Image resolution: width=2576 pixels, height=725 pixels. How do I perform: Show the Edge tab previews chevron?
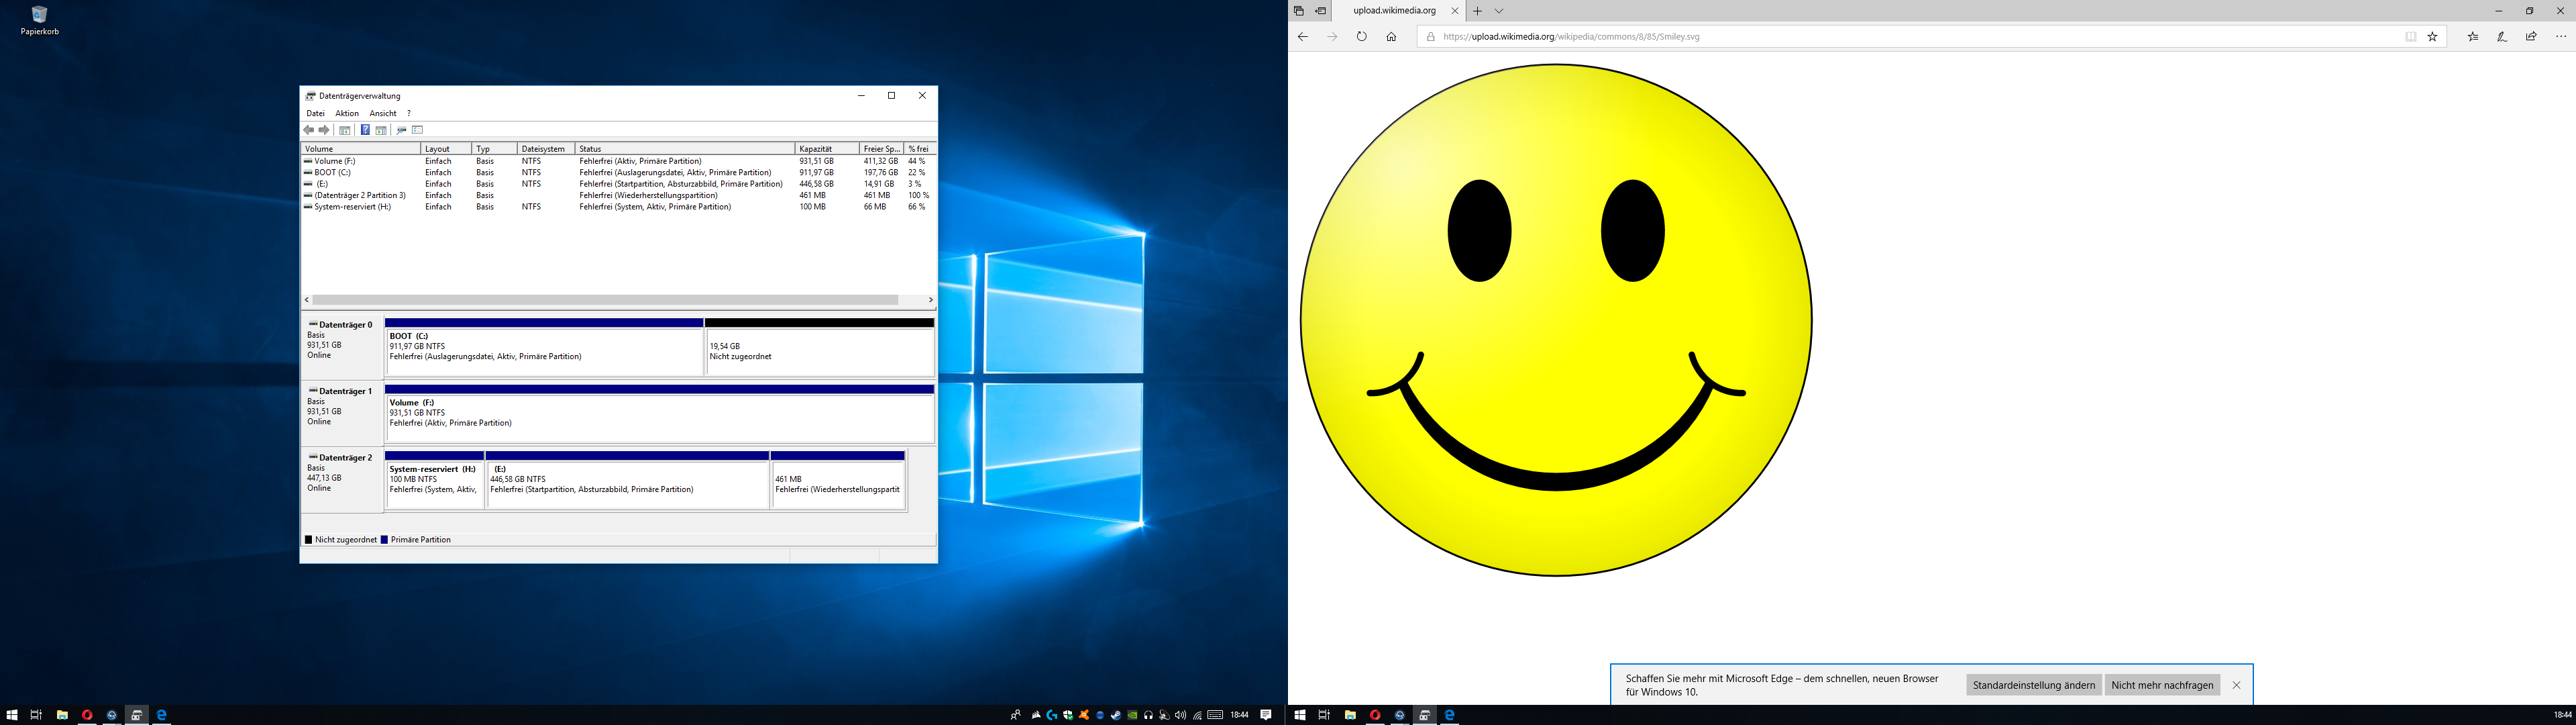(1499, 11)
